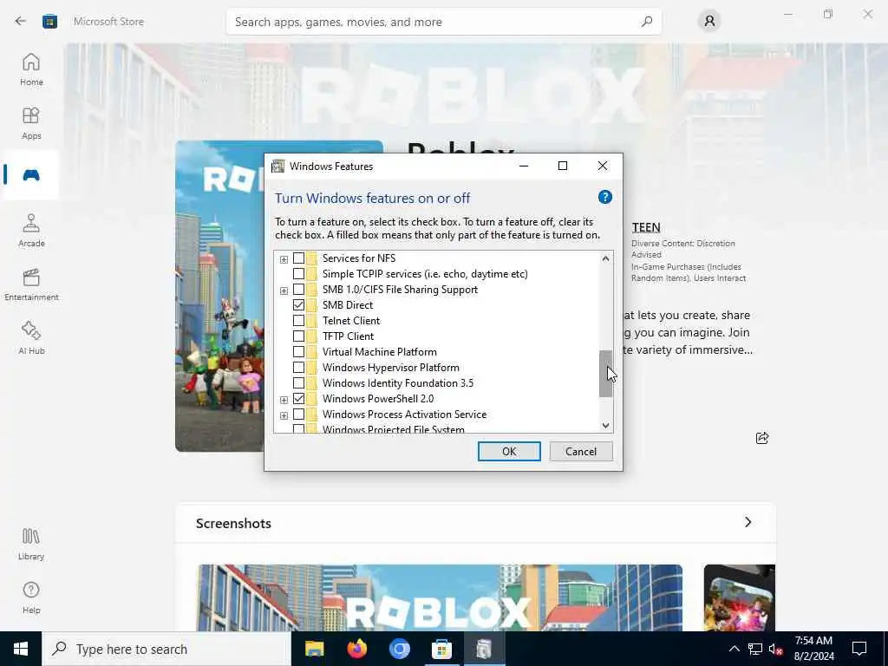
Task: Switch to Windows Features taskbar icon
Action: 484,649
